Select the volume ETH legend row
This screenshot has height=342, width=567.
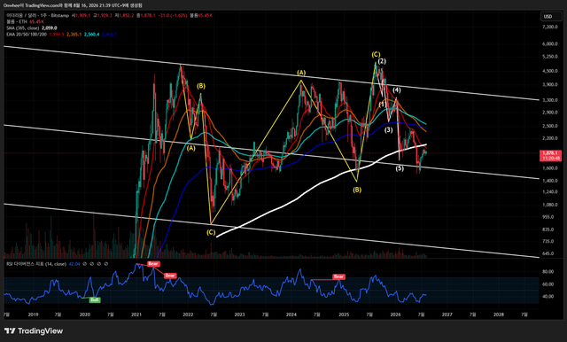(x=25, y=21)
